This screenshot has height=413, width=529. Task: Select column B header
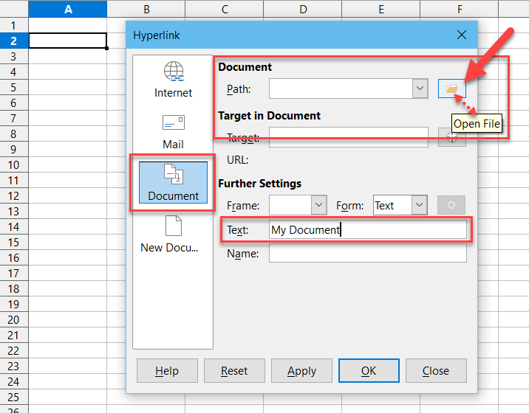[146, 9]
